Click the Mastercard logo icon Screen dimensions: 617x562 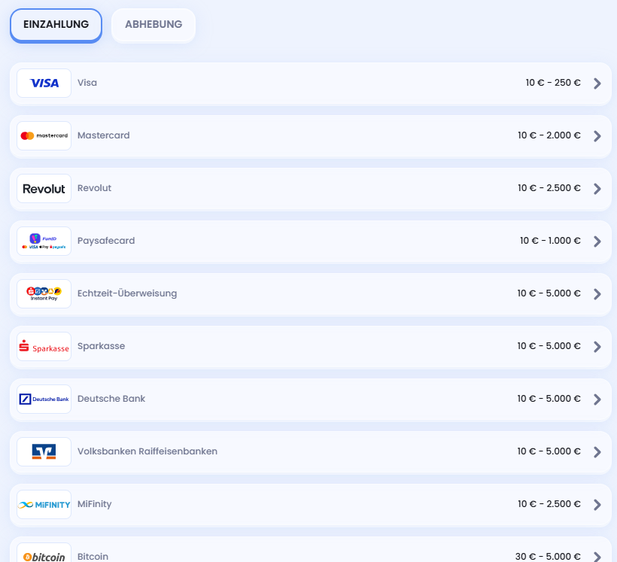[44, 135]
